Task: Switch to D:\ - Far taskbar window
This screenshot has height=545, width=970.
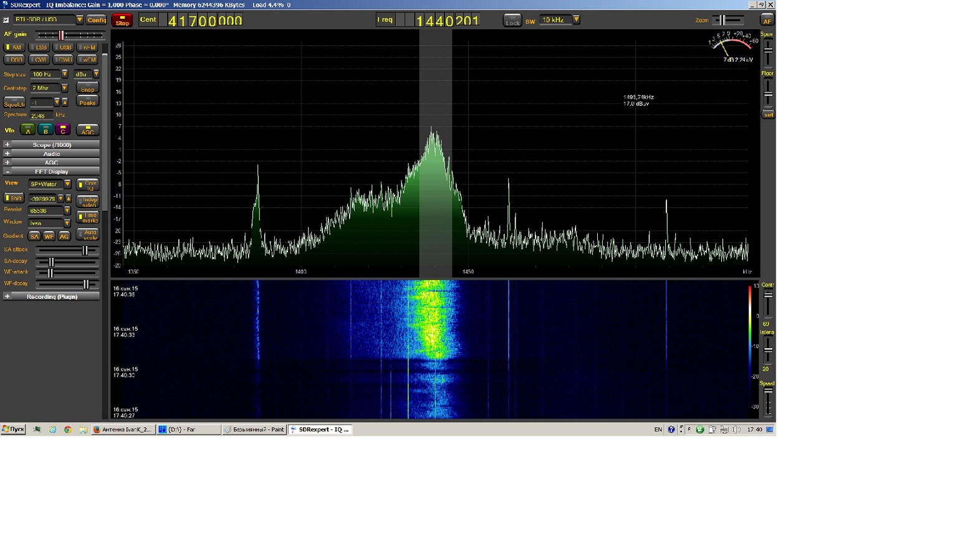Action: coord(189,429)
